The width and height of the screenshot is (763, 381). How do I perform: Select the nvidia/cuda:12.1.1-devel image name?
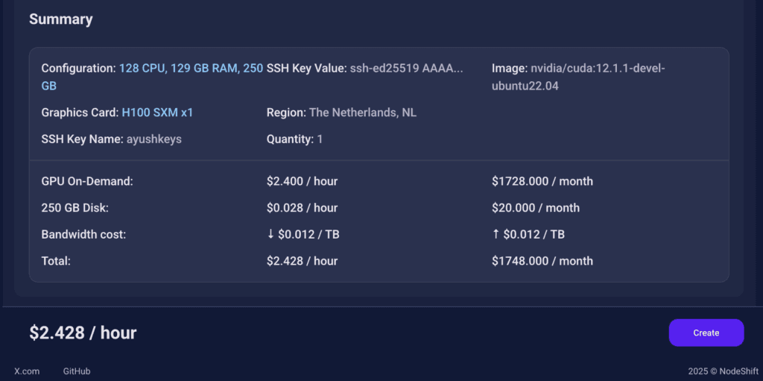pyautogui.click(x=578, y=77)
